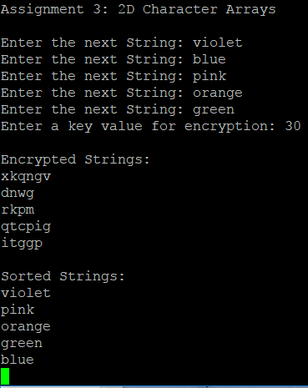The width and height of the screenshot is (308, 388).
Task: Click the entered word 'blue' after String prompt
Action: (210, 59)
